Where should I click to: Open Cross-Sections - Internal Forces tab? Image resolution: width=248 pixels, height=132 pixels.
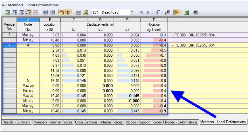99,122
